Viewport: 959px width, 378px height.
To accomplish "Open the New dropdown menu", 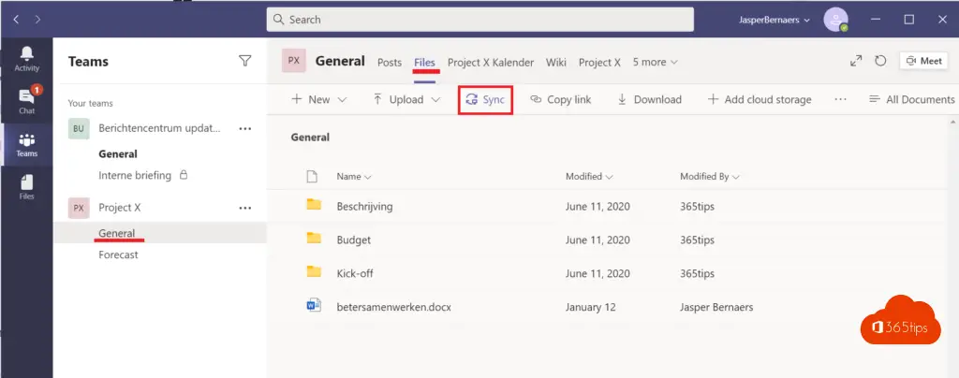I will tap(318, 99).
